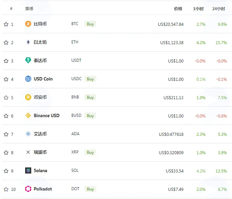Screen dimensions: 232x199
Task: Click the Buy button next to BTC
Action: coord(90,24)
